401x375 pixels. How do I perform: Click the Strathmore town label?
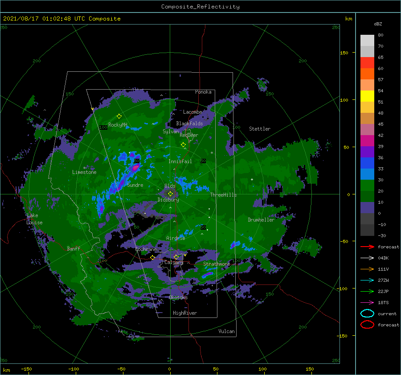tap(217, 264)
